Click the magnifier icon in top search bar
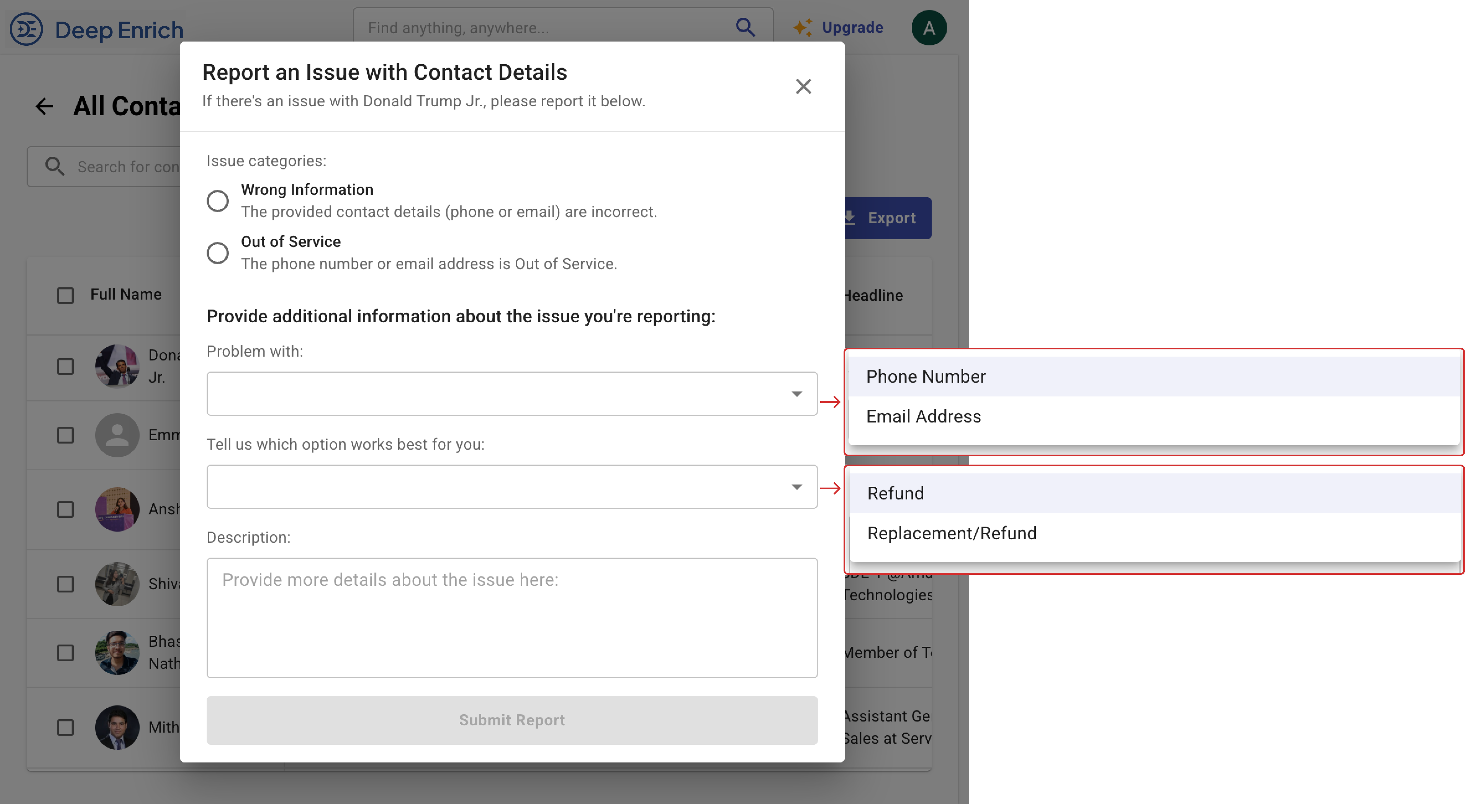The height and width of the screenshot is (804, 1465). (x=745, y=27)
